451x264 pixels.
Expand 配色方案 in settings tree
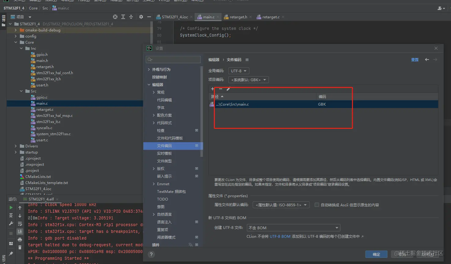[154, 115]
